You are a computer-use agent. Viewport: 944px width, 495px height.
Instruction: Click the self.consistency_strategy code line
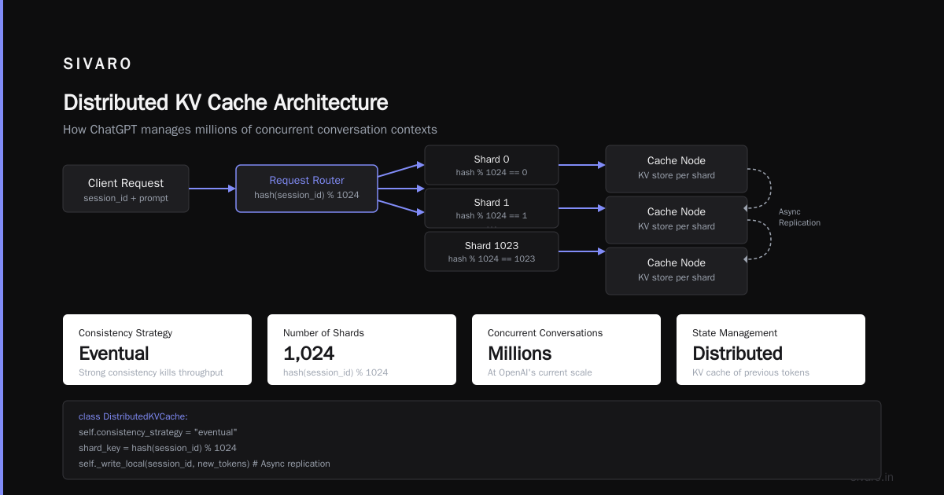158,432
